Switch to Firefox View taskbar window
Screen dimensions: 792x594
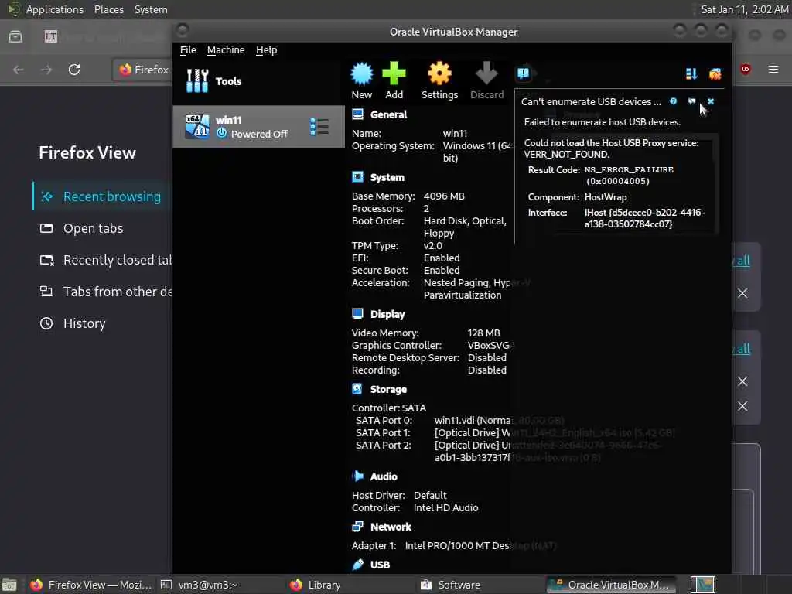pyautogui.click(x=91, y=585)
